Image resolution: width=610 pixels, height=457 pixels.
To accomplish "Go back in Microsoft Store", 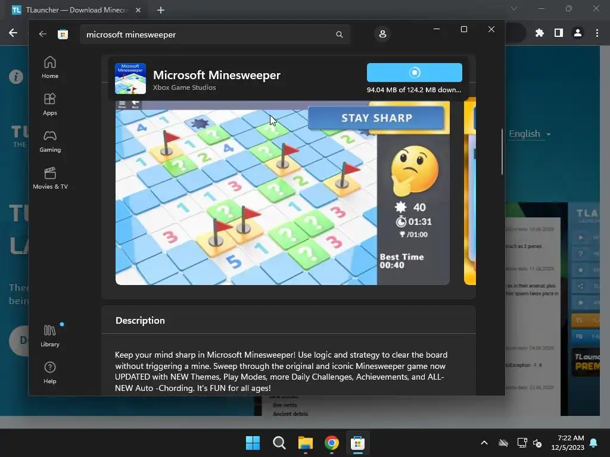I will tap(42, 34).
